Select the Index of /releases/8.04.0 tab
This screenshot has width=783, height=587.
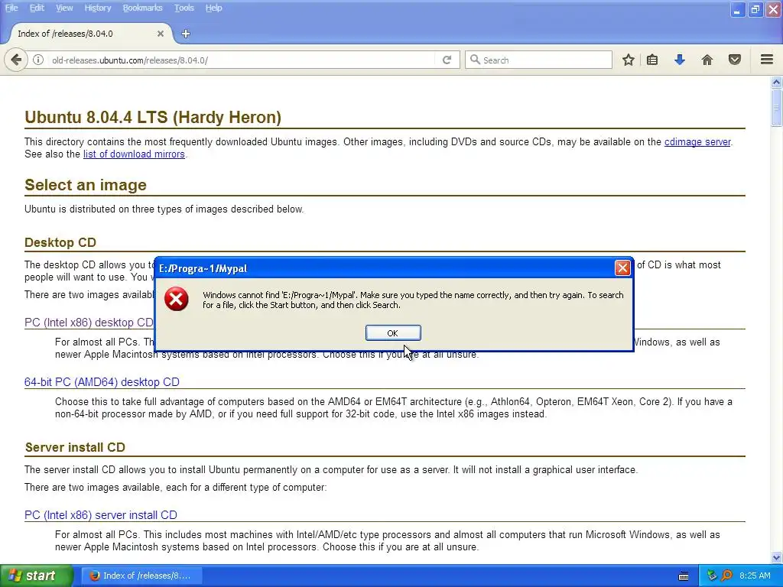90,34
